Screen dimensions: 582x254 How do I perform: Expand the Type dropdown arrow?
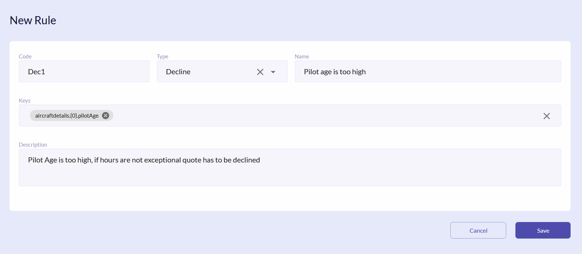[273, 72]
